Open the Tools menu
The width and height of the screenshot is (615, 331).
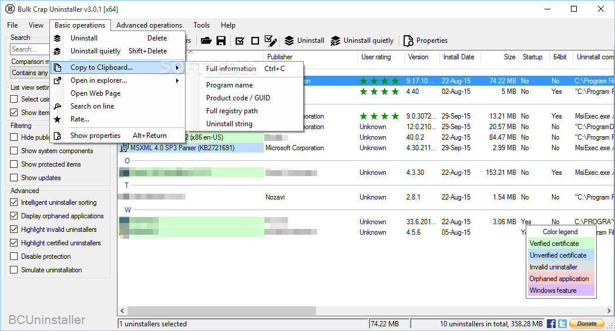click(x=201, y=25)
